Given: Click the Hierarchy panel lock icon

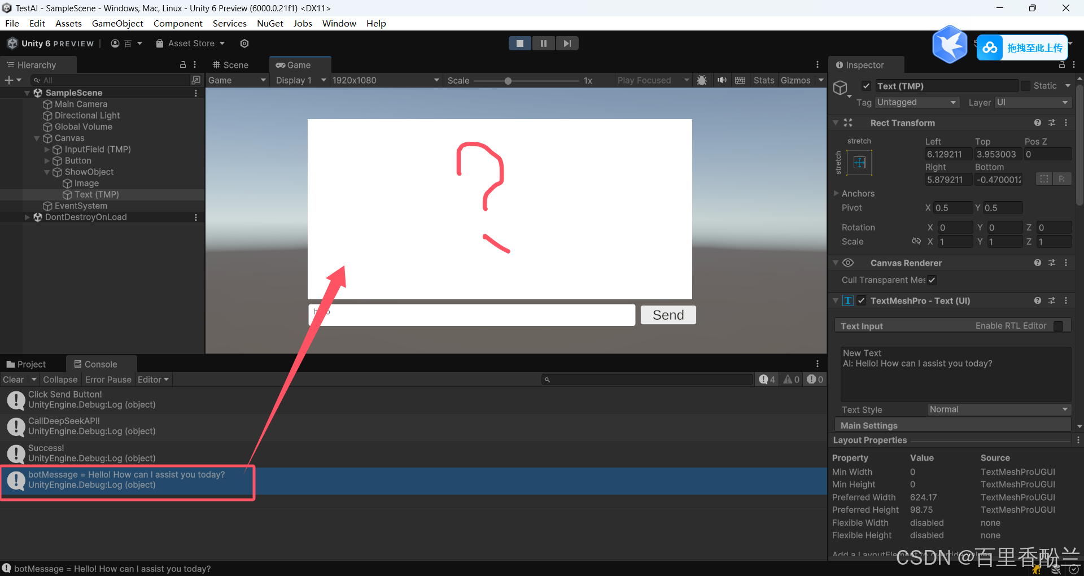Looking at the screenshot, I should pyautogui.click(x=183, y=65).
